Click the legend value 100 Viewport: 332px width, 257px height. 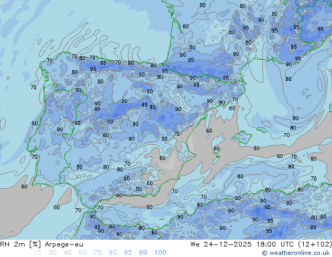(x=160, y=253)
